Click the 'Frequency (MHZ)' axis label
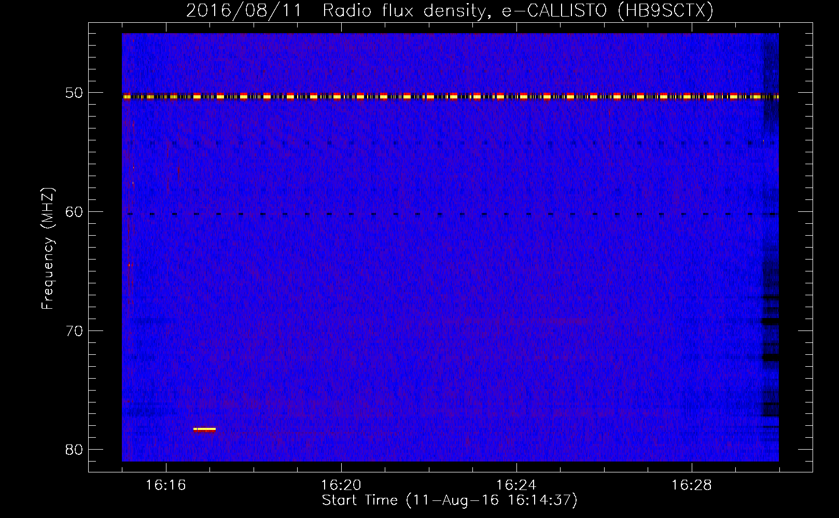The height and width of the screenshot is (518, 839). 48,249
